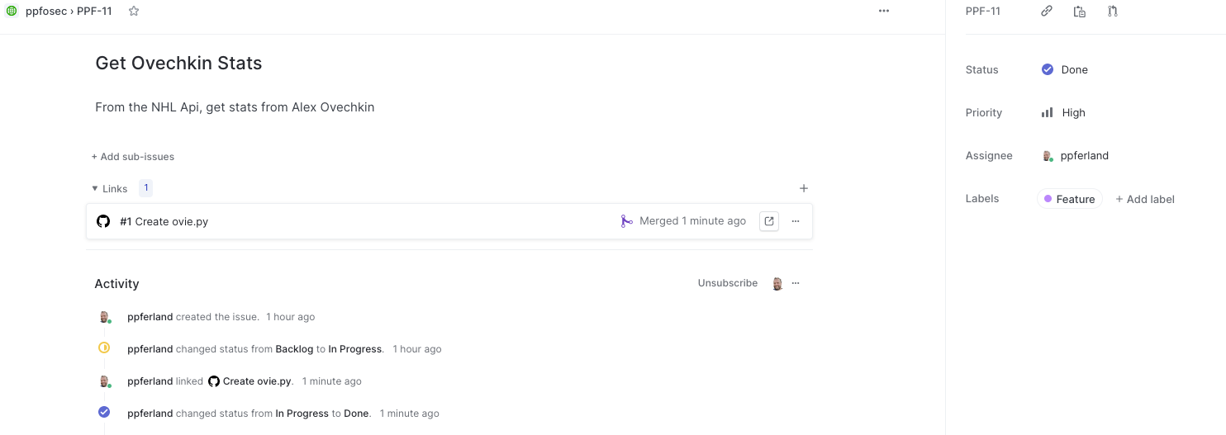Image resolution: width=1226 pixels, height=435 pixels.
Task: Click the ppfosec team globe icon
Action: tap(12, 11)
